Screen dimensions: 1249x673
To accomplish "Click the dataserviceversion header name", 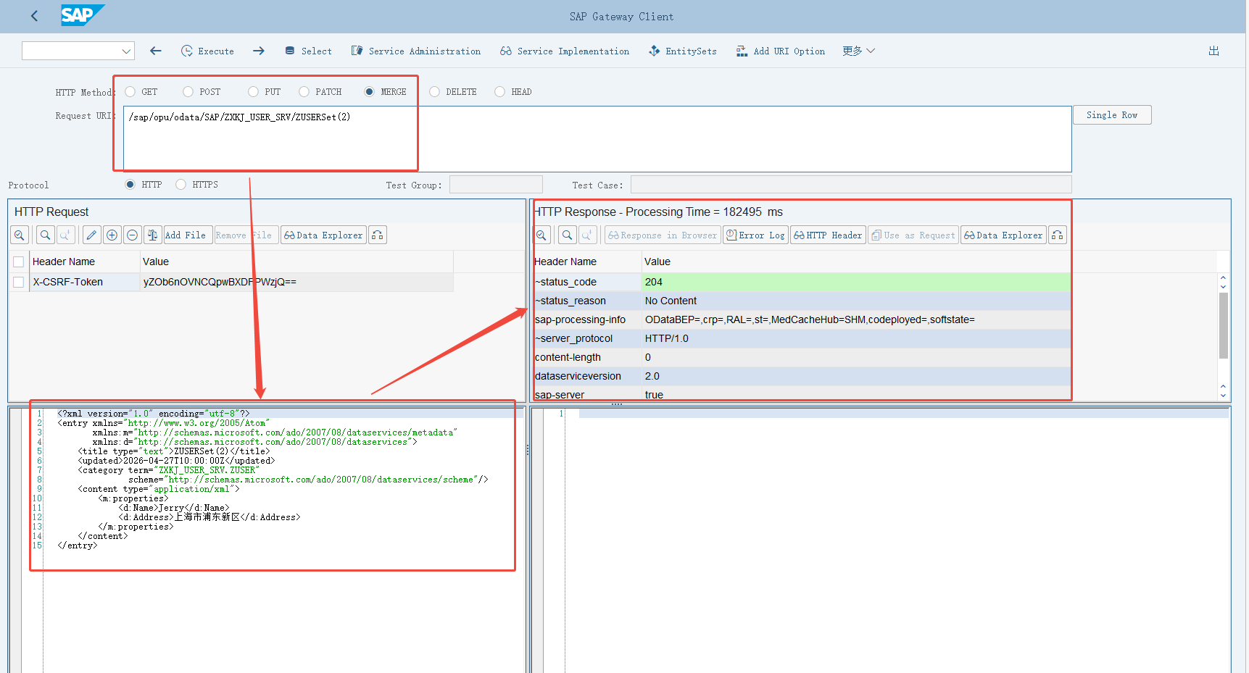I will (x=578, y=376).
